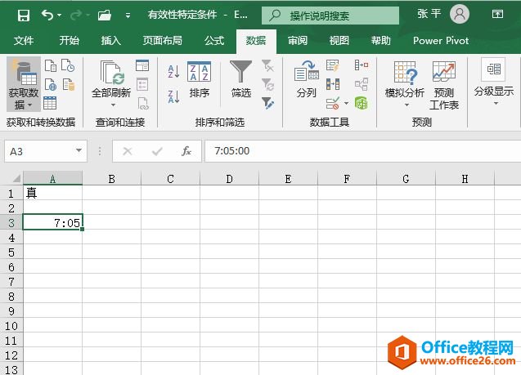Screen dimensions: 521x375
Task: Click the insert function fx icon
Action: pyautogui.click(x=186, y=151)
